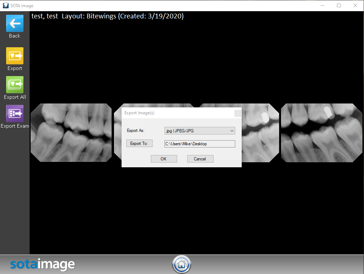Select the green Export All icon

pyautogui.click(x=15, y=85)
